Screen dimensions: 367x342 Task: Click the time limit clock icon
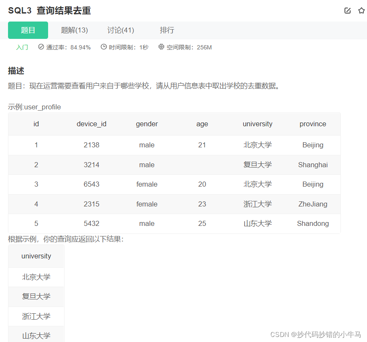(x=104, y=47)
